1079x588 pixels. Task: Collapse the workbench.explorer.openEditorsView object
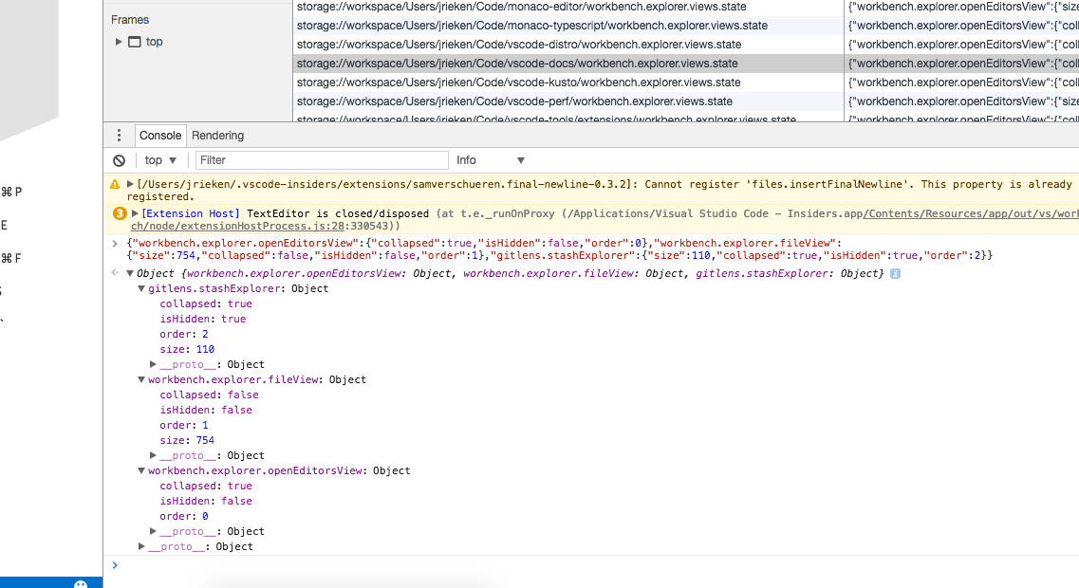coord(141,471)
